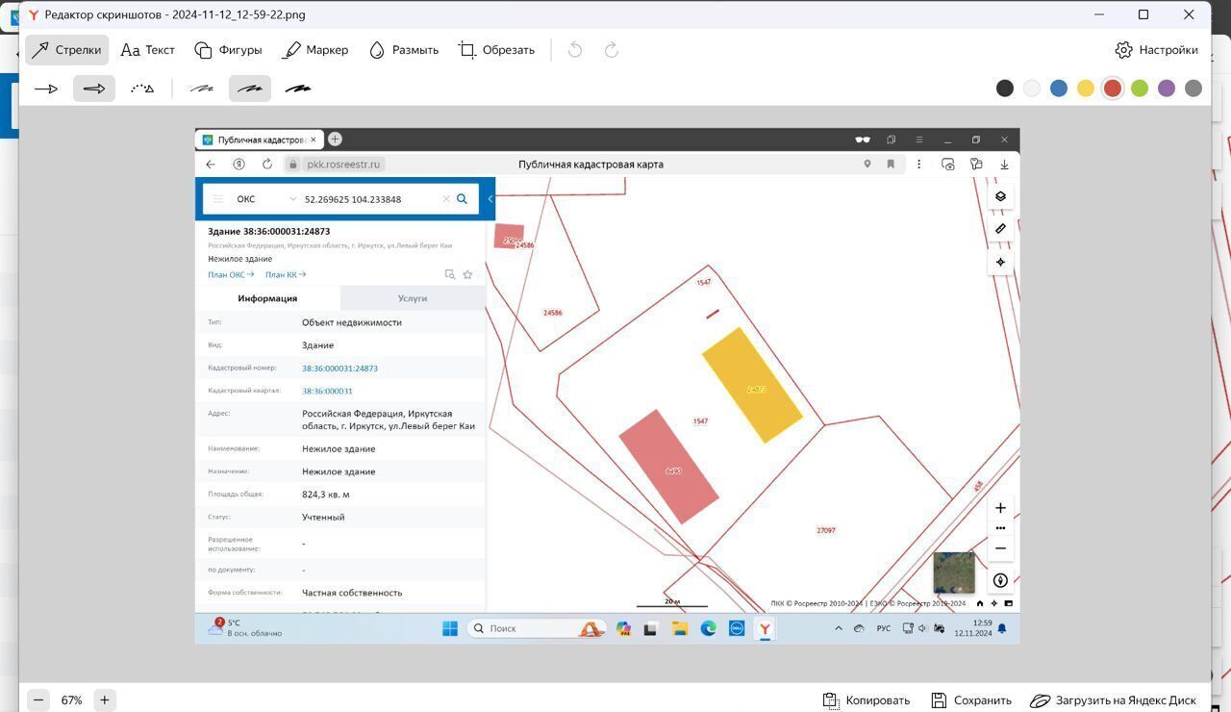
Task: Open План ОКС link
Action: click(231, 275)
